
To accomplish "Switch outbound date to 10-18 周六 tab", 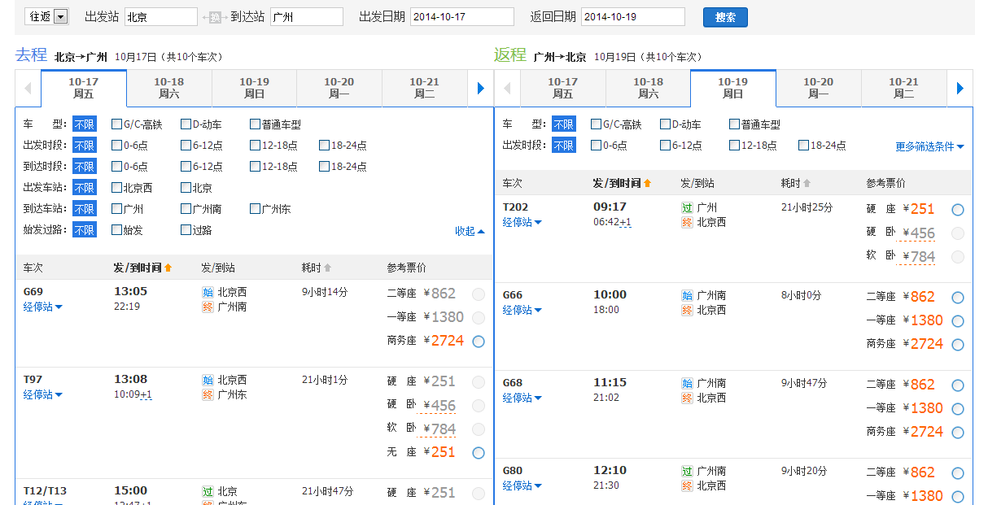I will (x=168, y=88).
